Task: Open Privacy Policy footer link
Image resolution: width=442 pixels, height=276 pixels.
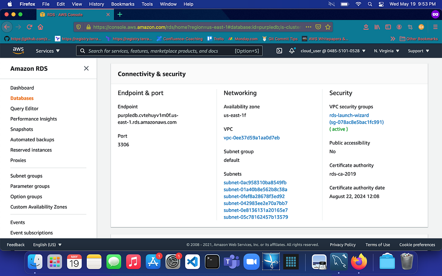Action: (342, 245)
